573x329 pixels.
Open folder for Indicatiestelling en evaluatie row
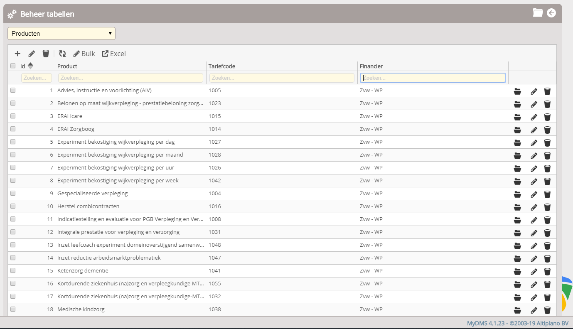tap(517, 220)
